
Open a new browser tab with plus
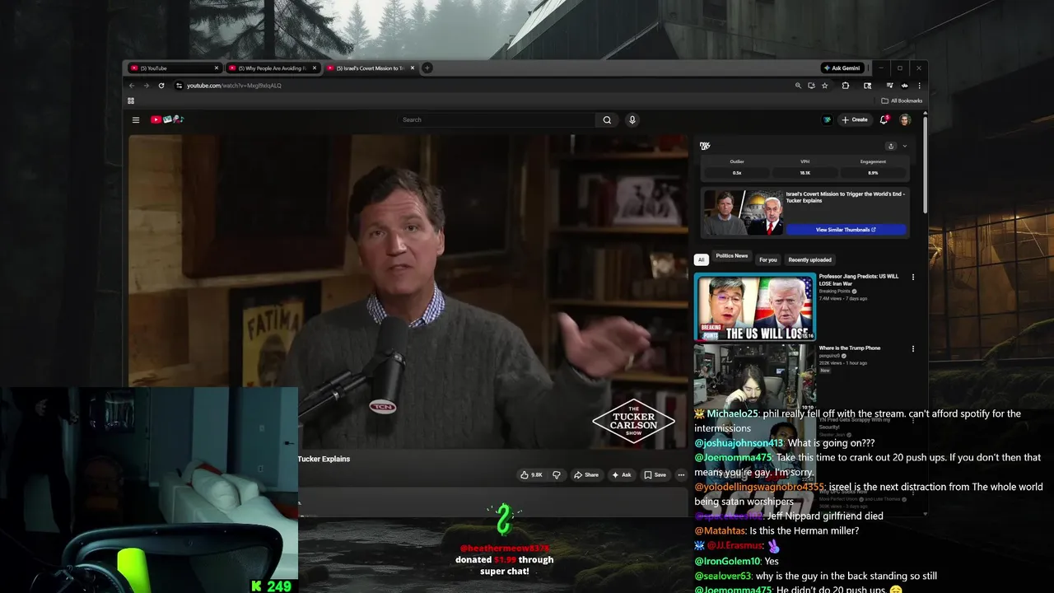pyautogui.click(x=427, y=68)
